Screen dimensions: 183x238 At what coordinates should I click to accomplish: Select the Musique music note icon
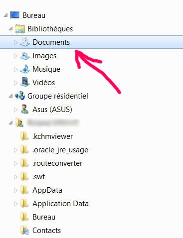point(25,69)
